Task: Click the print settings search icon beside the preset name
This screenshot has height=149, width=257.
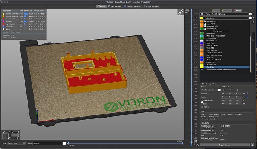Action: [x=202, y=14]
